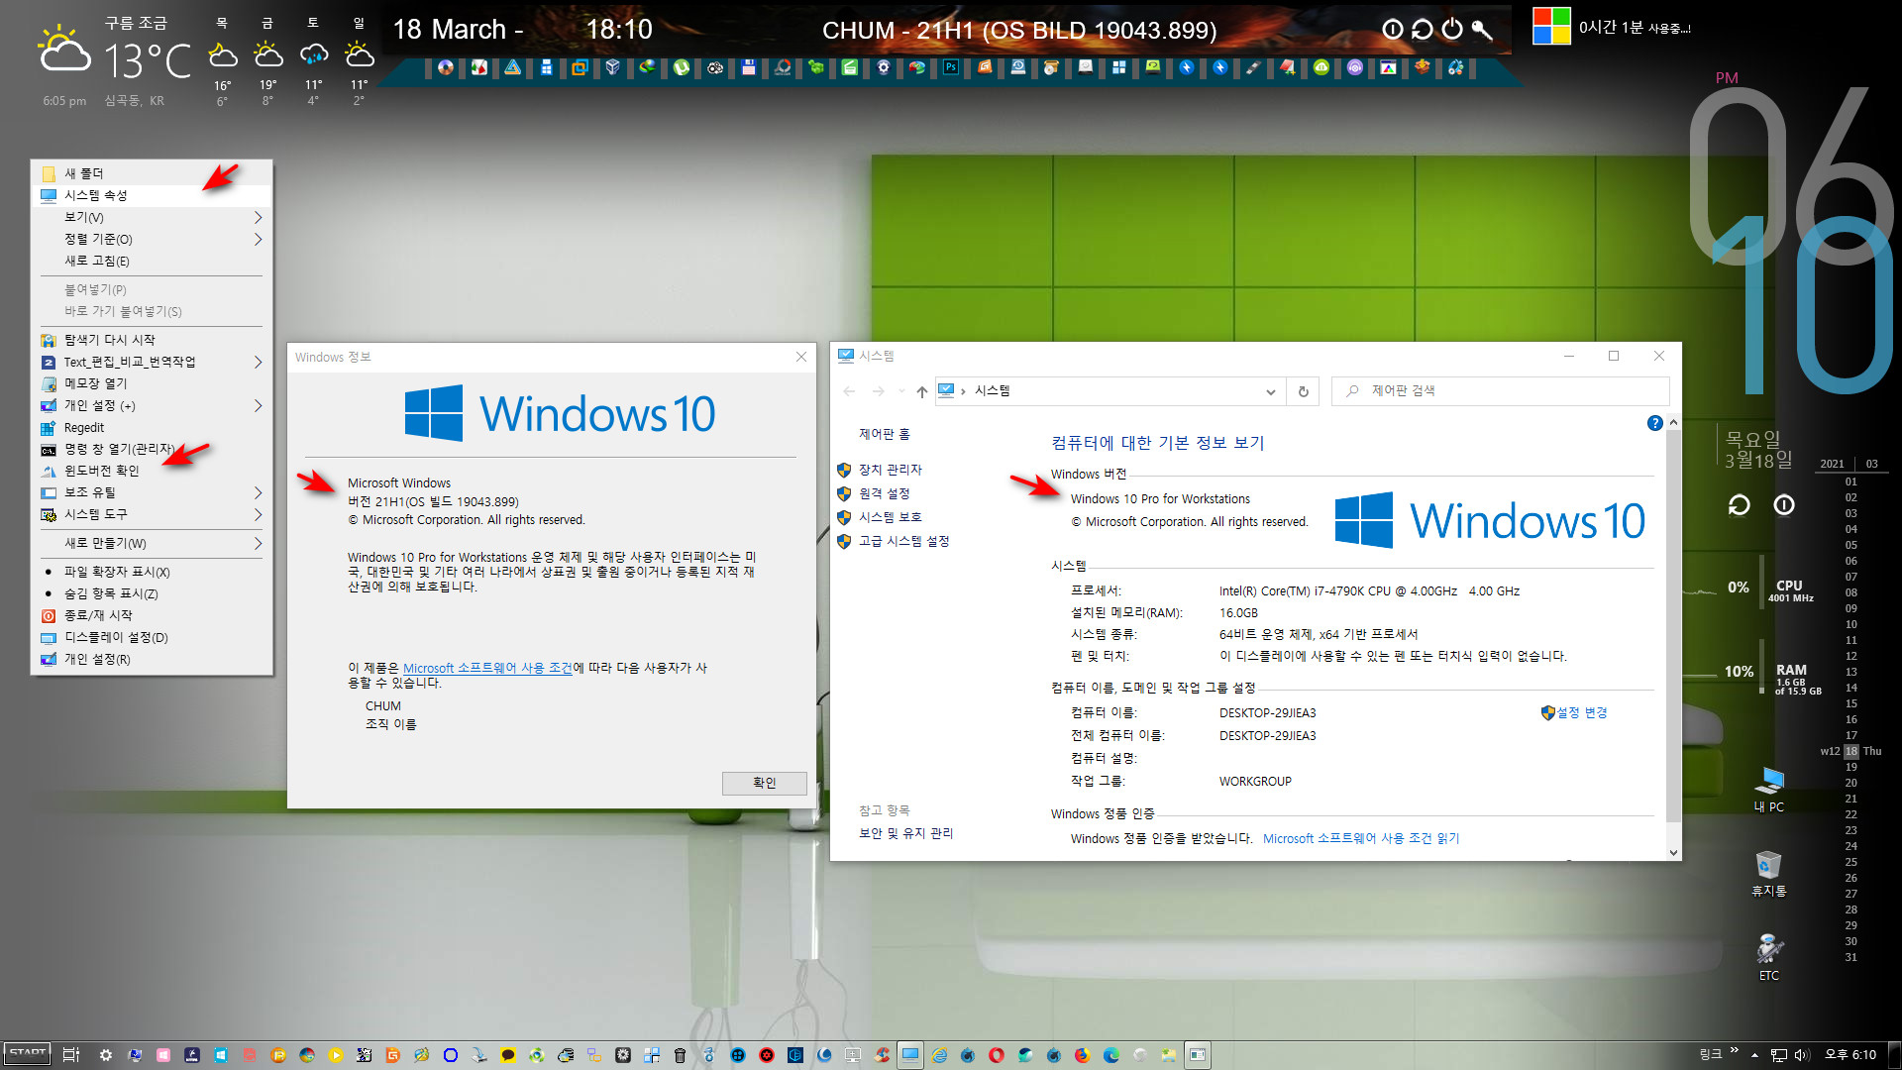Open Regedit from the context menu
The height and width of the screenshot is (1070, 1902).
152,427
